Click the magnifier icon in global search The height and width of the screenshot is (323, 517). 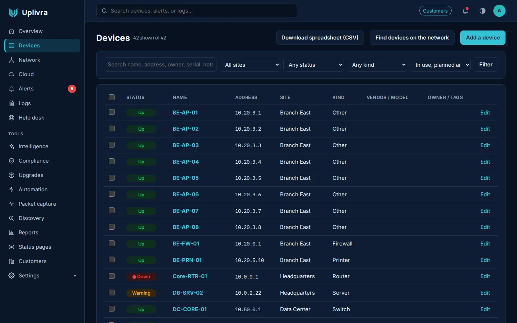click(x=104, y=11)
